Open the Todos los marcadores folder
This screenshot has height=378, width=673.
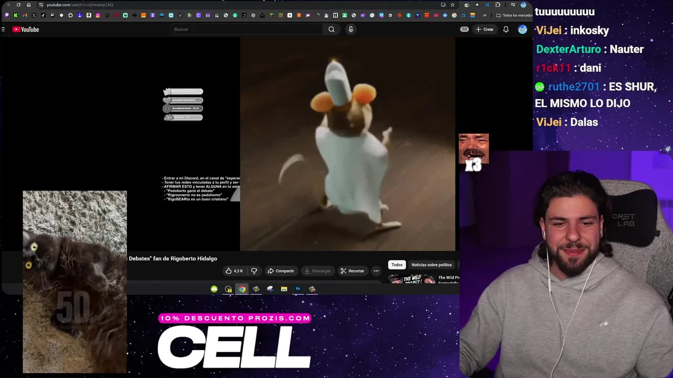coord(514,15)
